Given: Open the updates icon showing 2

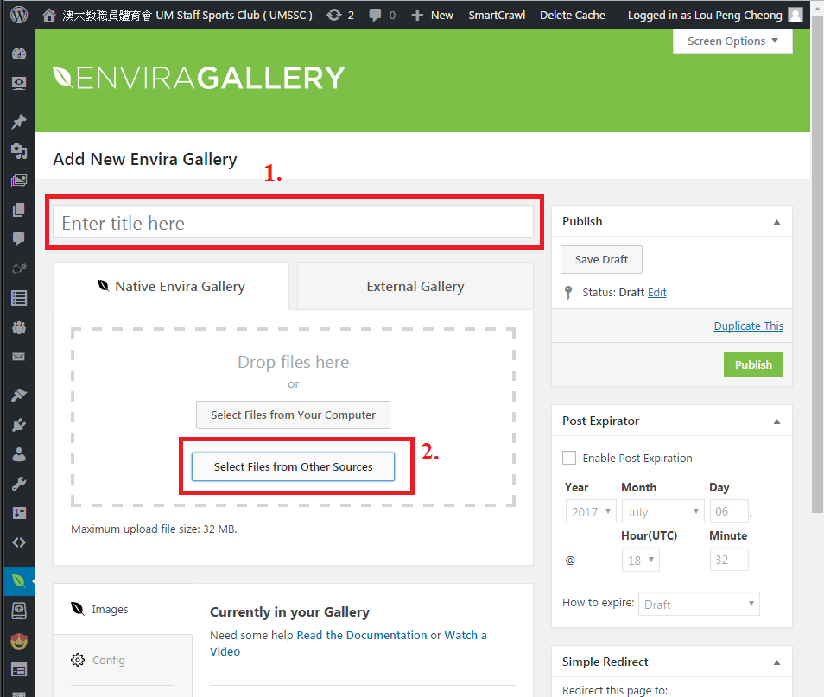Looking at the screenshot, I should (340, 16).
